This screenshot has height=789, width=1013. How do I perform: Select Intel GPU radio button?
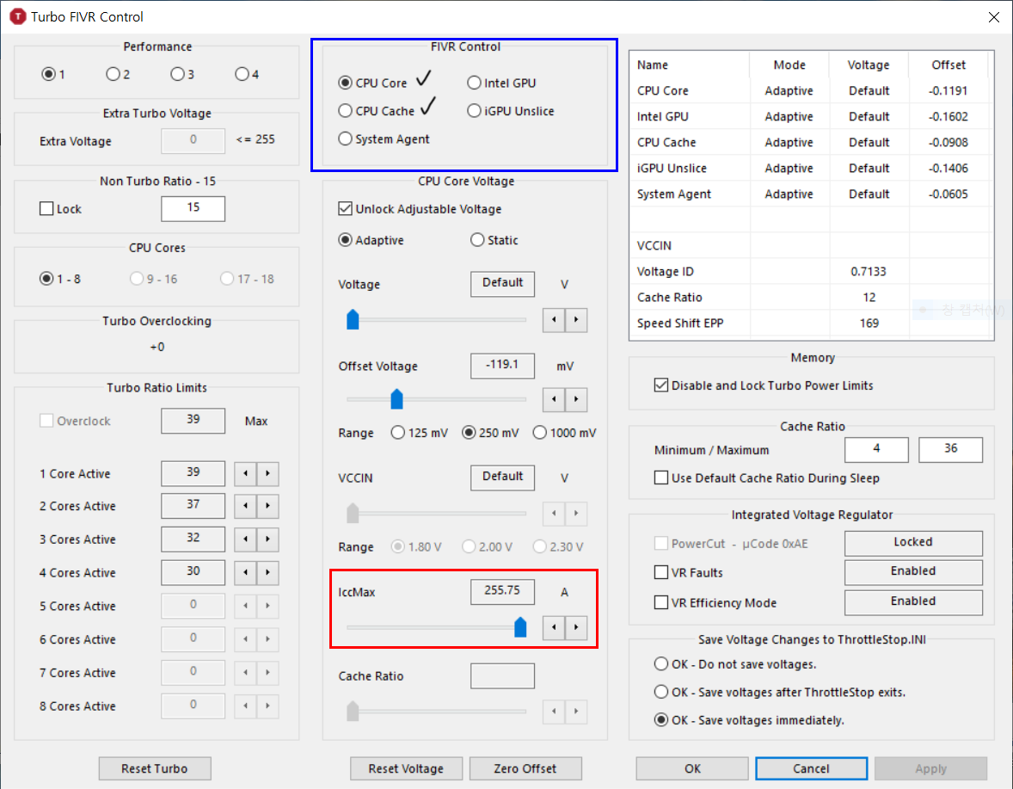pyautogui.click(x=502, y=83)
